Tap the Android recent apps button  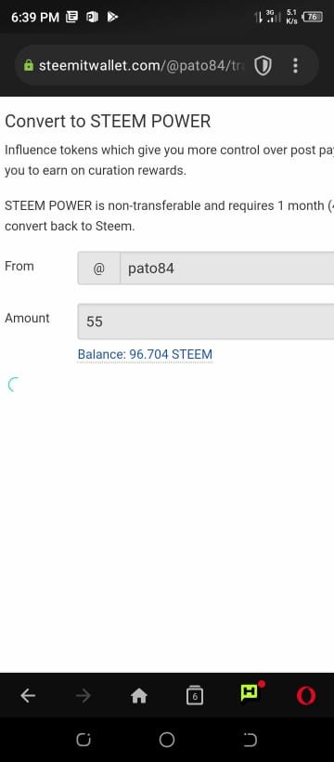[83, 740]
